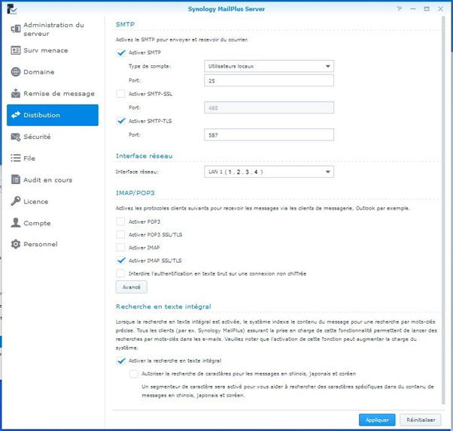Open help with the question mark icon
The width and height of the screenshot is (453, 431).
[400, 9]
